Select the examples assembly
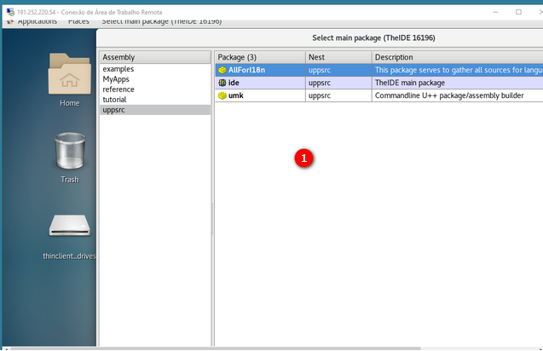This screenshot has width=543, height=351. [118, 69]
